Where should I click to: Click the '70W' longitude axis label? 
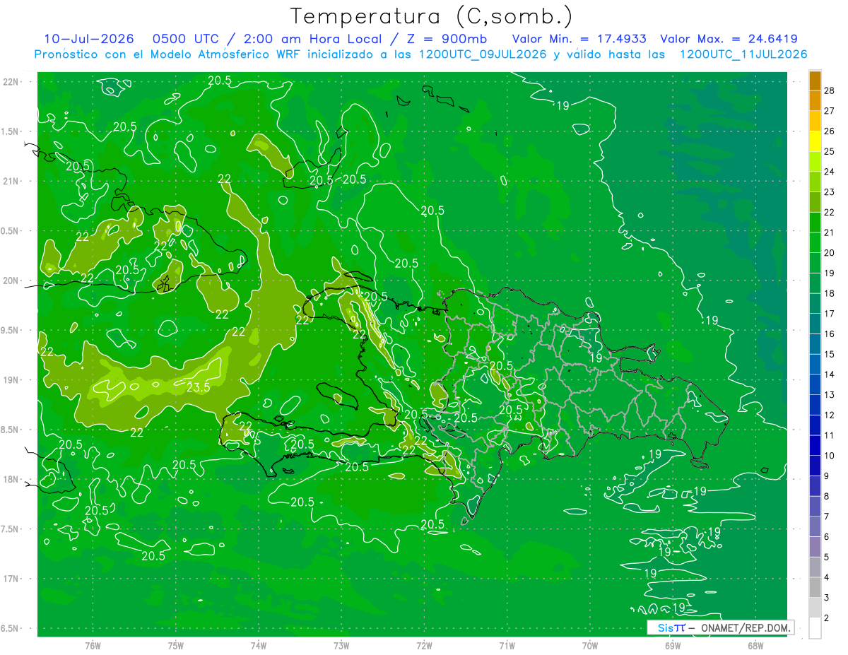(590, 646)
